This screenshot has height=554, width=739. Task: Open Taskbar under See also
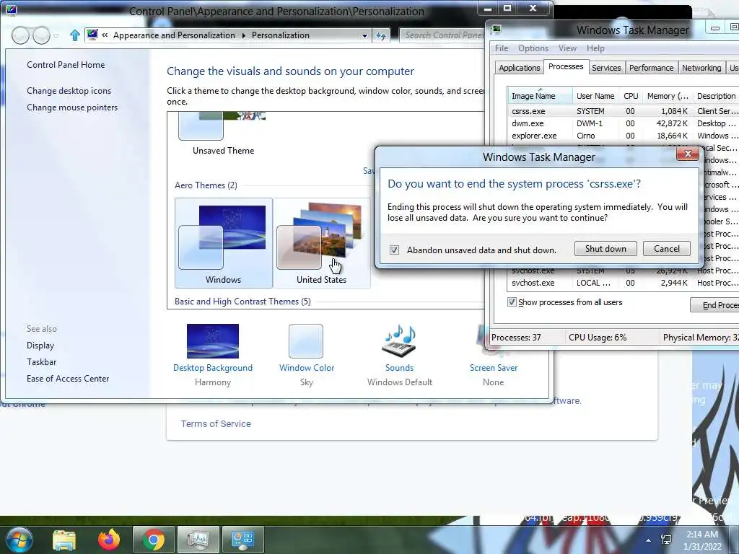click(x=41, y=362)
